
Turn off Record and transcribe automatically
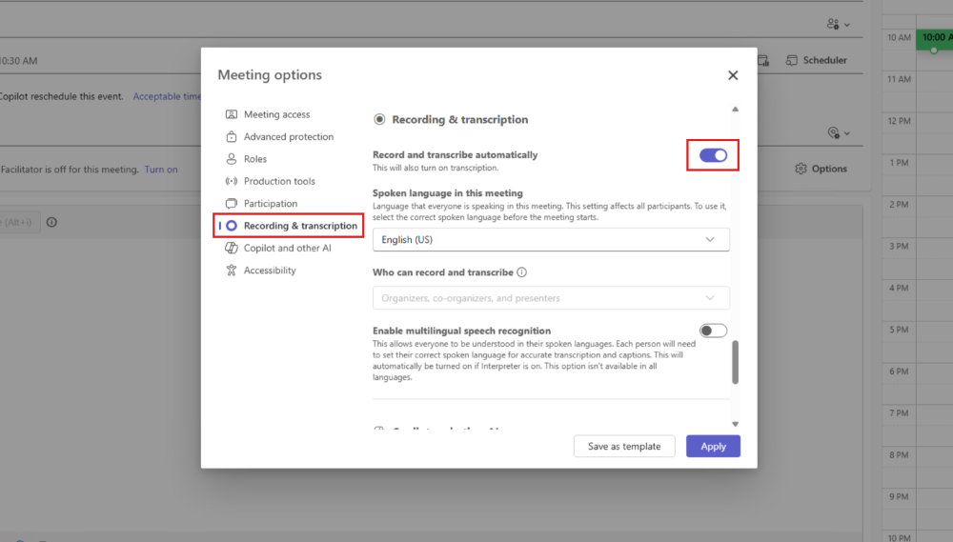pyautogui.click(x=713, y=155)
